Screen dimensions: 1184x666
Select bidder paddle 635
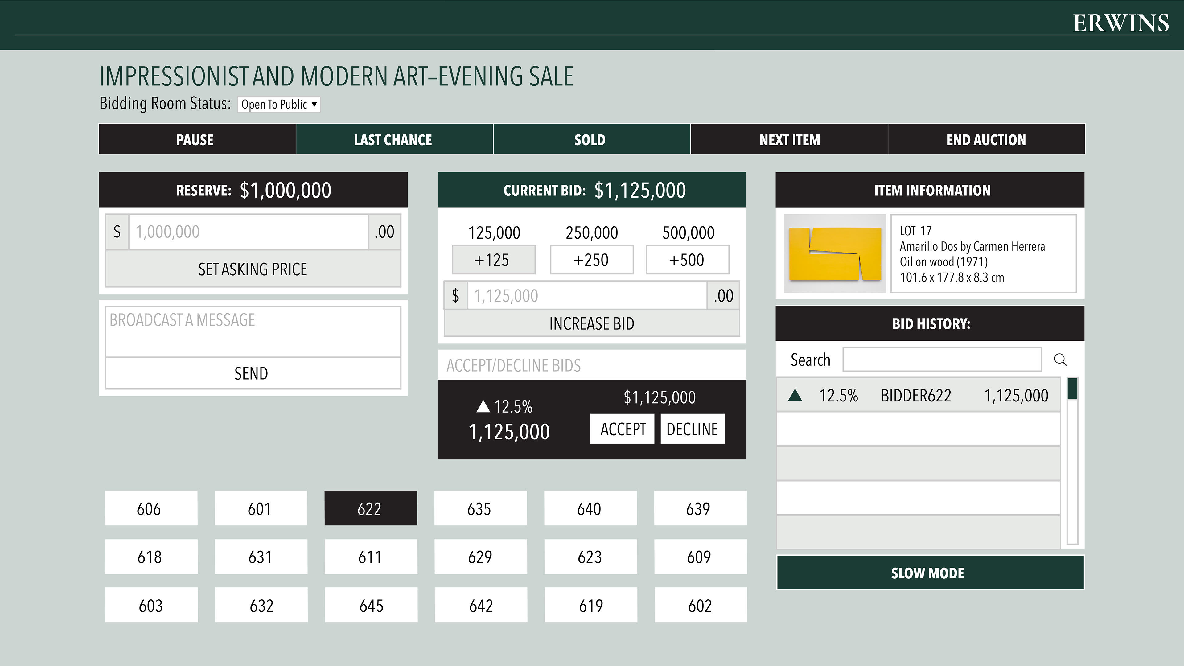pyautogui.click(x=480, y=508)
